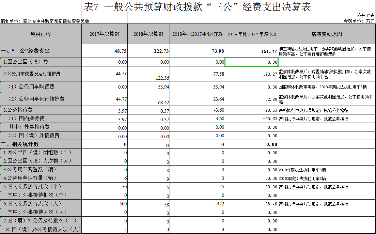The width and height of the screenshot is (376, 234).
Task: Select the （2）国（境）外接待费 label cell
Action: click(x=41, y=136)
